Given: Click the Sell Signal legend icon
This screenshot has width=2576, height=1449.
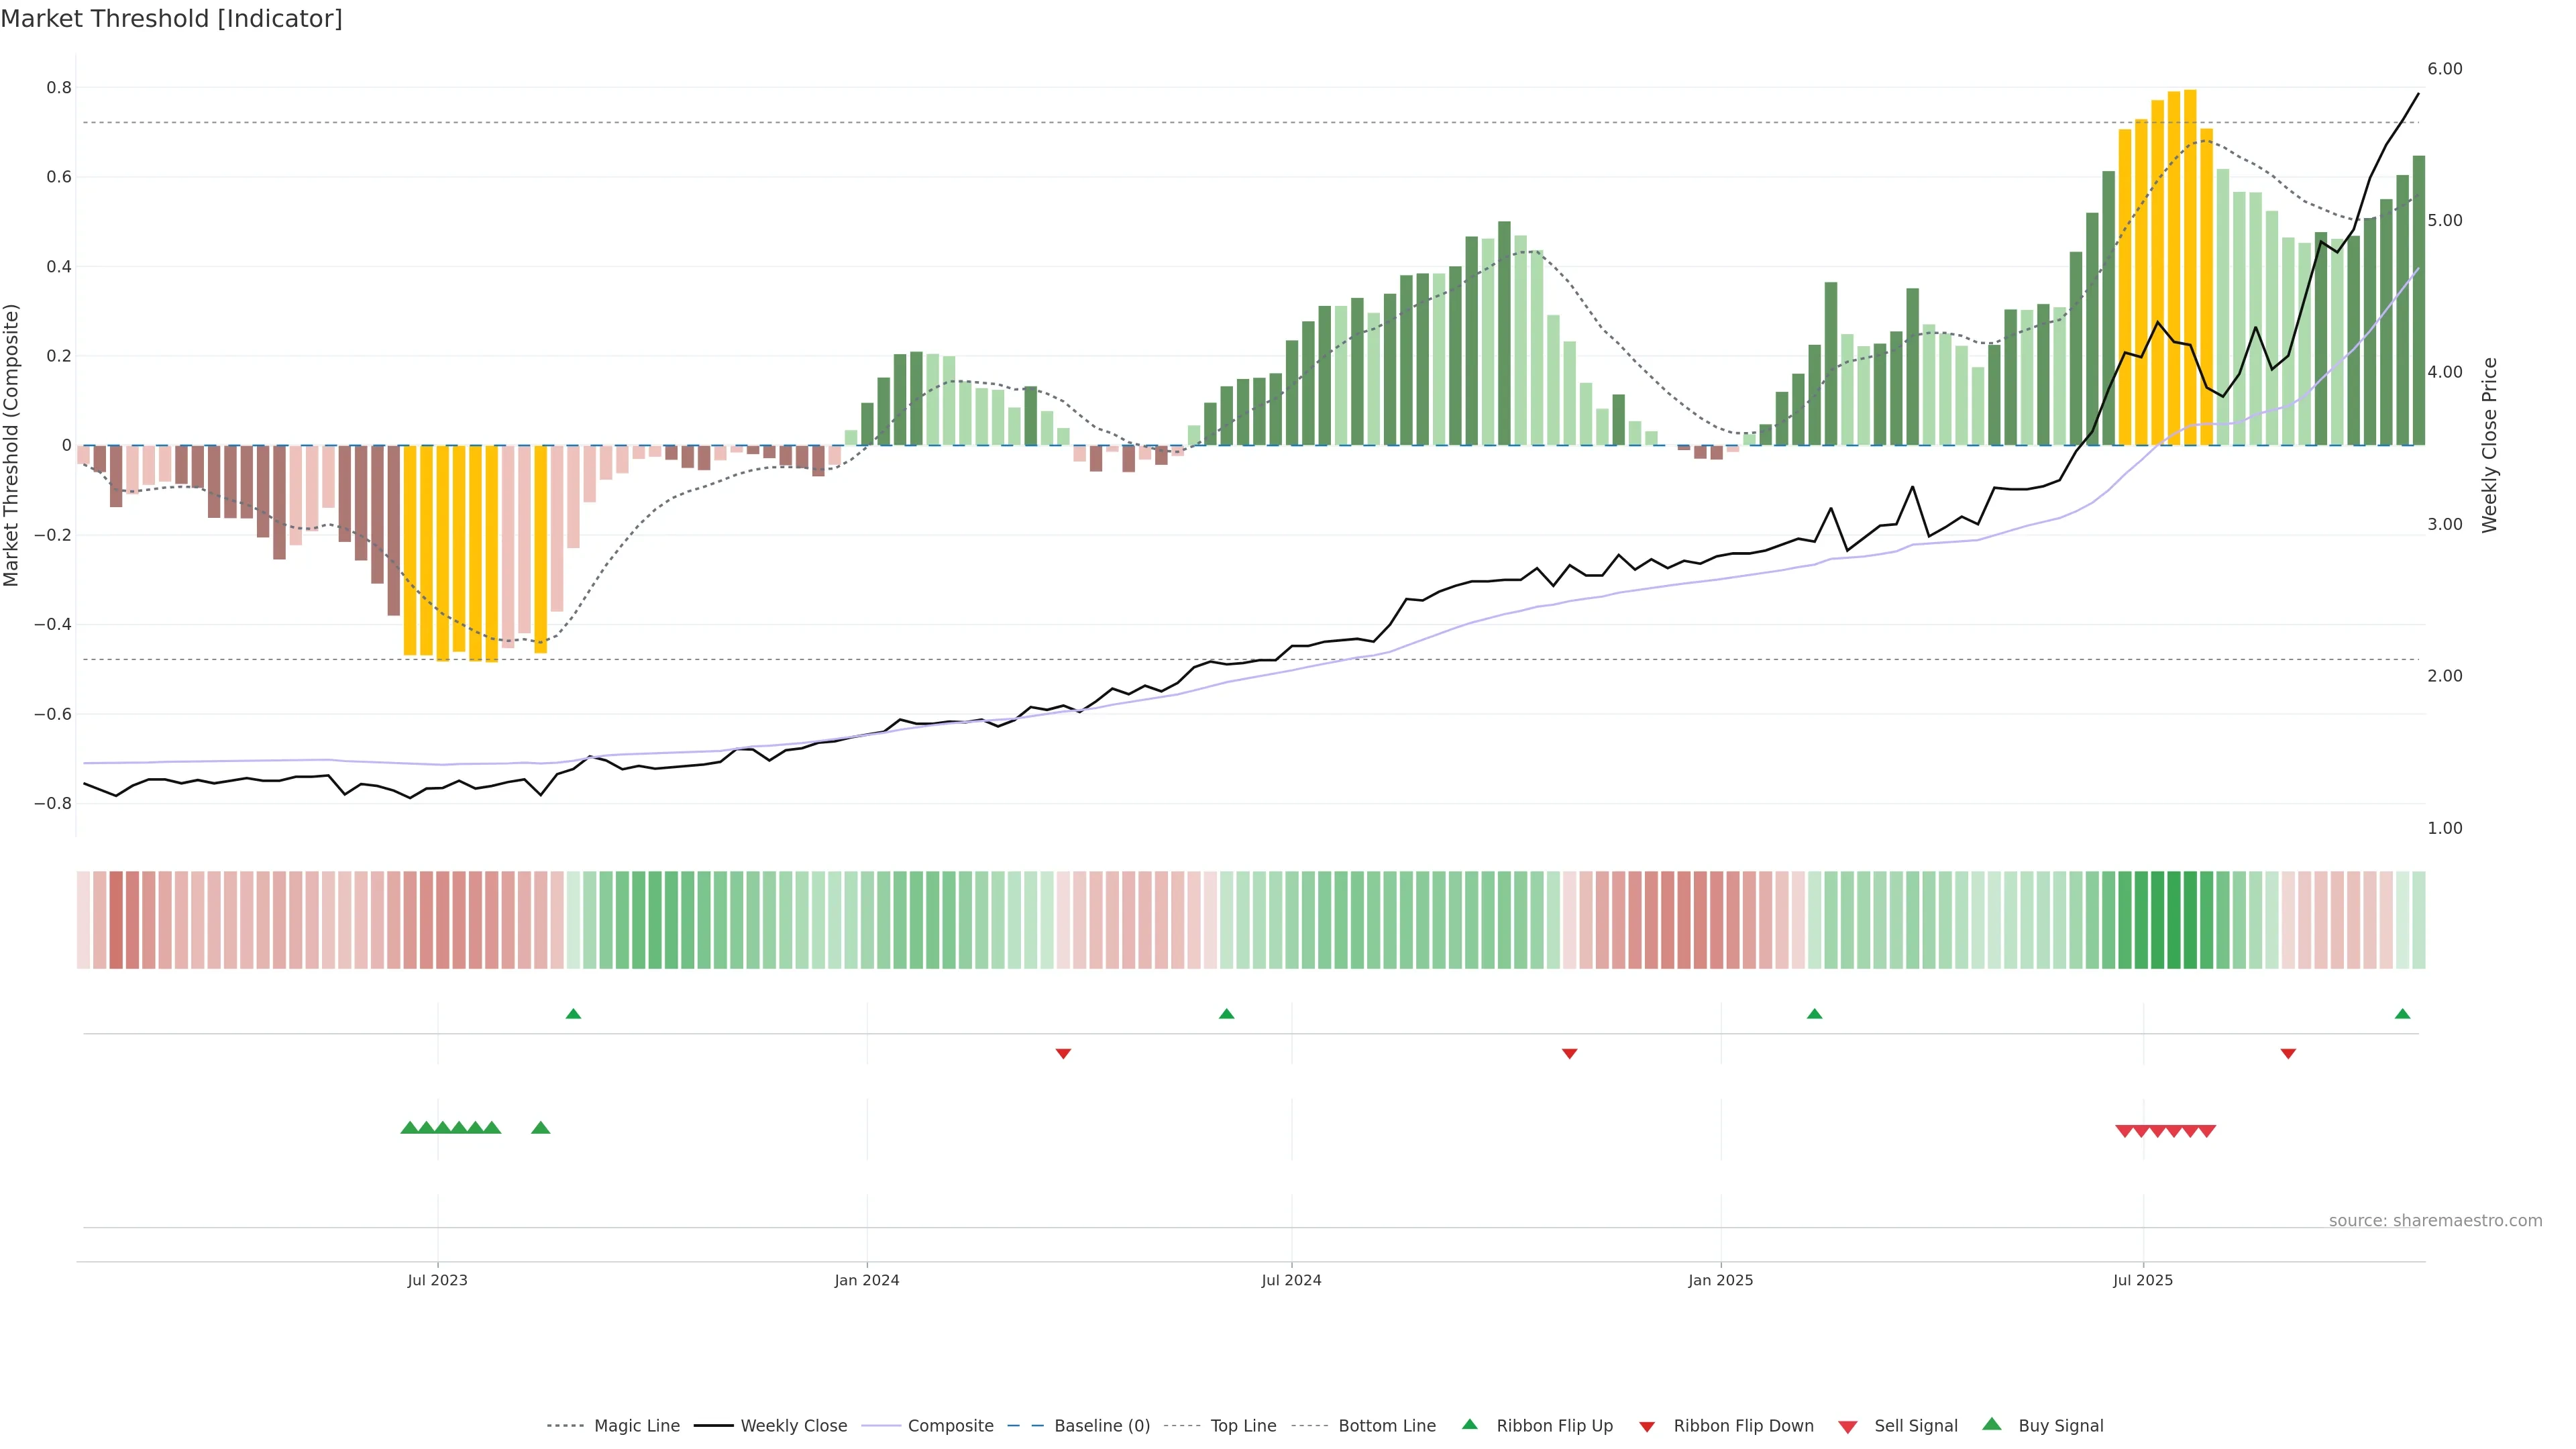Looking at the screenshot, I should pyautogui.click(x=1847, y=1427).
